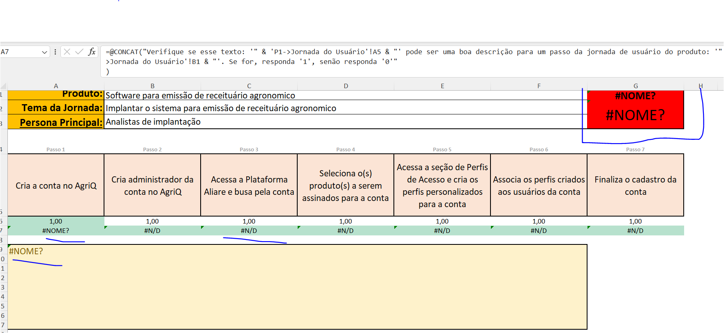Click the 'Passo 2' label
The height and width of the screenshot is (333, 724).
(x=153, y=150)
